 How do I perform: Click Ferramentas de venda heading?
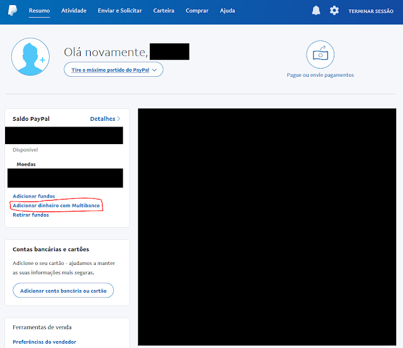[x=42, y=327]
